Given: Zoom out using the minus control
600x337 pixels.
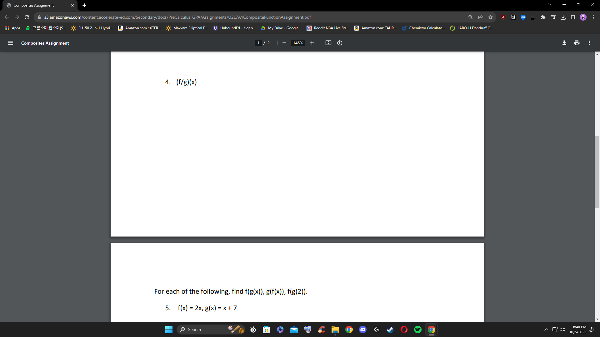Looking at the screenshot, I should [284, 43].
